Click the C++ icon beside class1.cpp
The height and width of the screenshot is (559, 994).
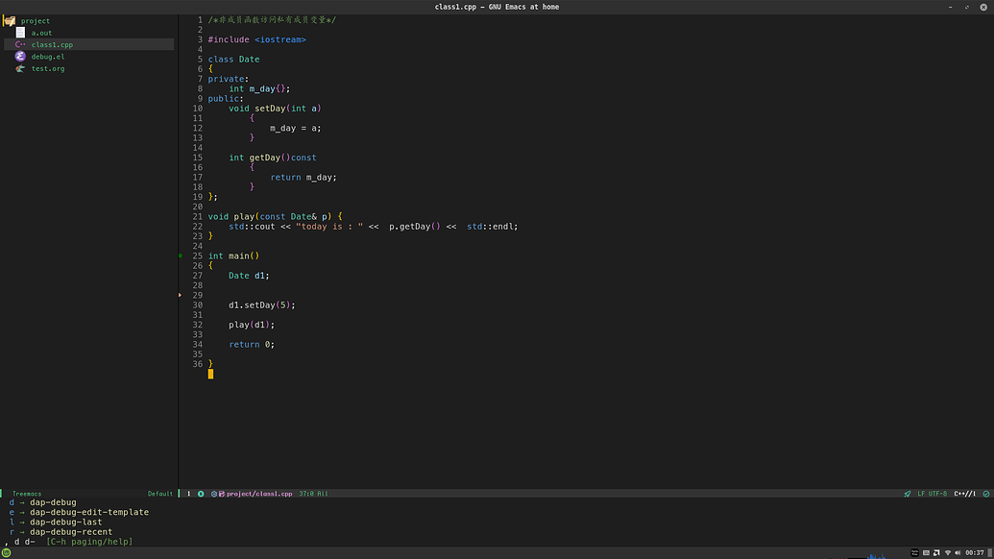click(20, 44)
